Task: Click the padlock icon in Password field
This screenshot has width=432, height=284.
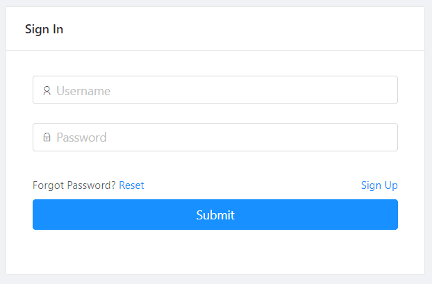Action: coord(47,137)
